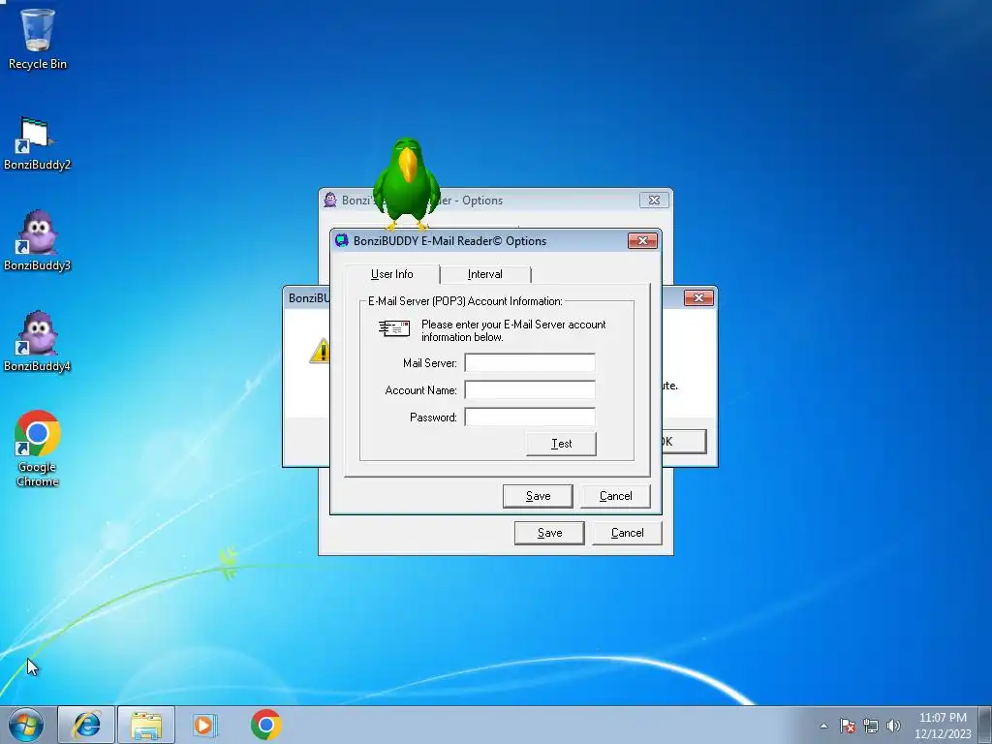Select the BonziBuddy2 desktop shortcut
This screenshot has width=992, height=744.
pyautogui.click(x=38, y=144)
